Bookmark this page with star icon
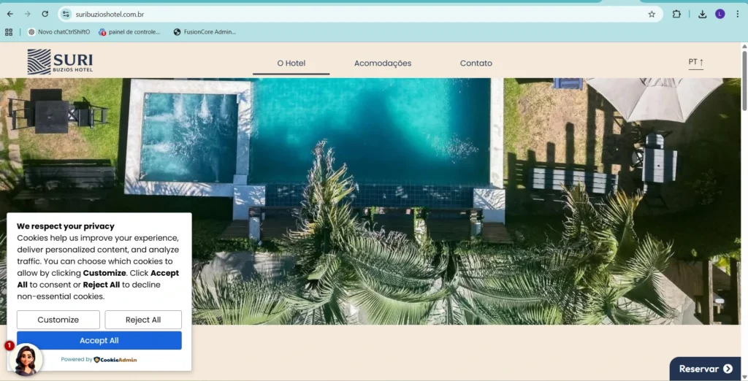748x381 pixels. pyautogui.click(x=652, y=14)
